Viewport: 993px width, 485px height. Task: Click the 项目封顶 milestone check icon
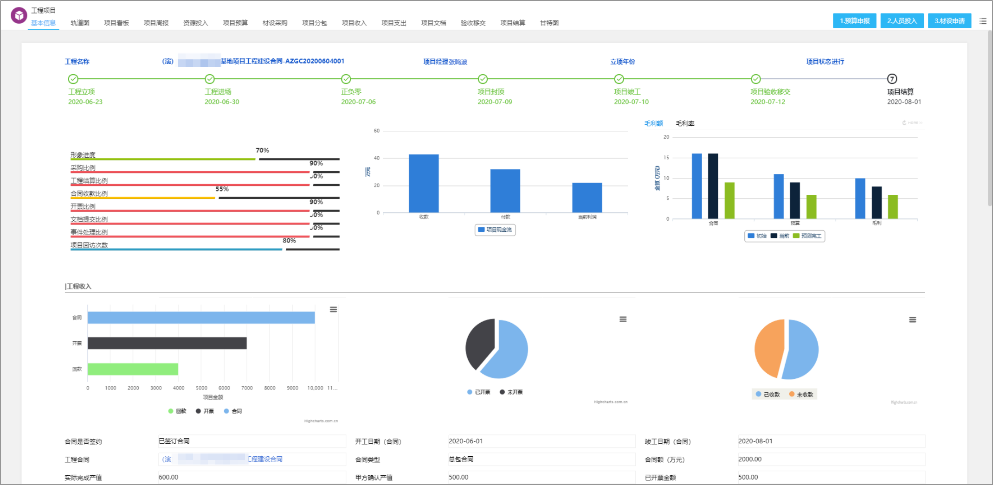pyautogui.click(x=483, y=79)
